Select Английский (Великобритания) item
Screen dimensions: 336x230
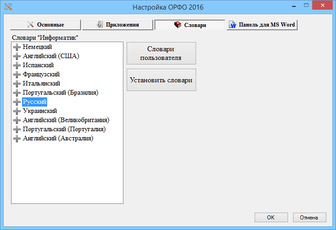tap(66, 120)
